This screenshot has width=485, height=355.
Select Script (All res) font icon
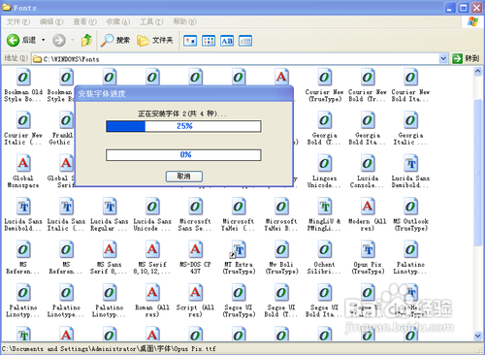click(x=195, y=292)
